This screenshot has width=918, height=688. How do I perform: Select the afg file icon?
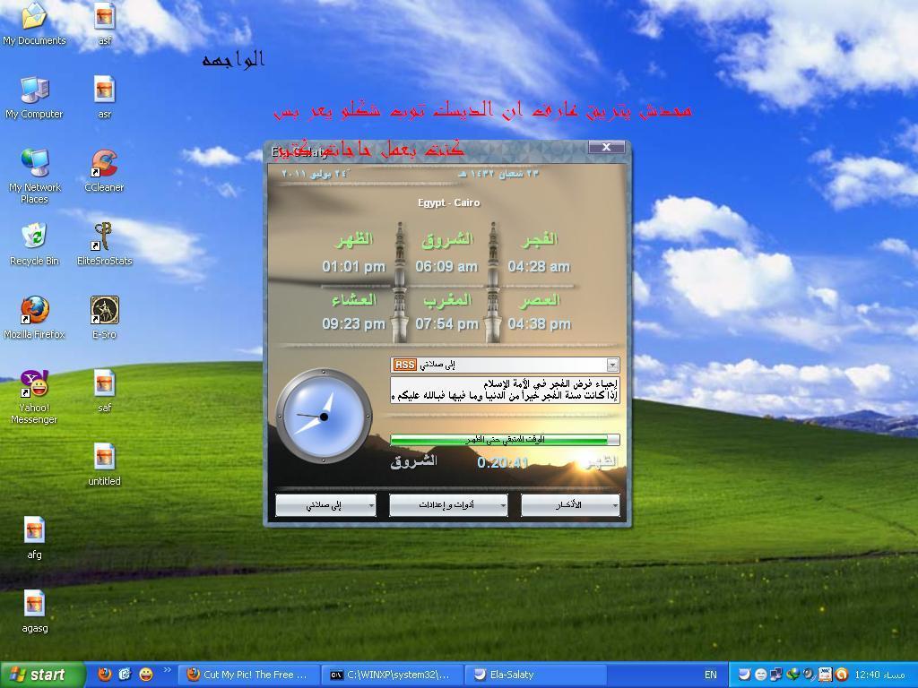35,537
